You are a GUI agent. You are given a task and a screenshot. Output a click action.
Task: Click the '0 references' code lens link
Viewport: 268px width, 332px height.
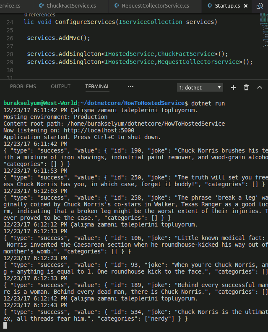(40, 15)
